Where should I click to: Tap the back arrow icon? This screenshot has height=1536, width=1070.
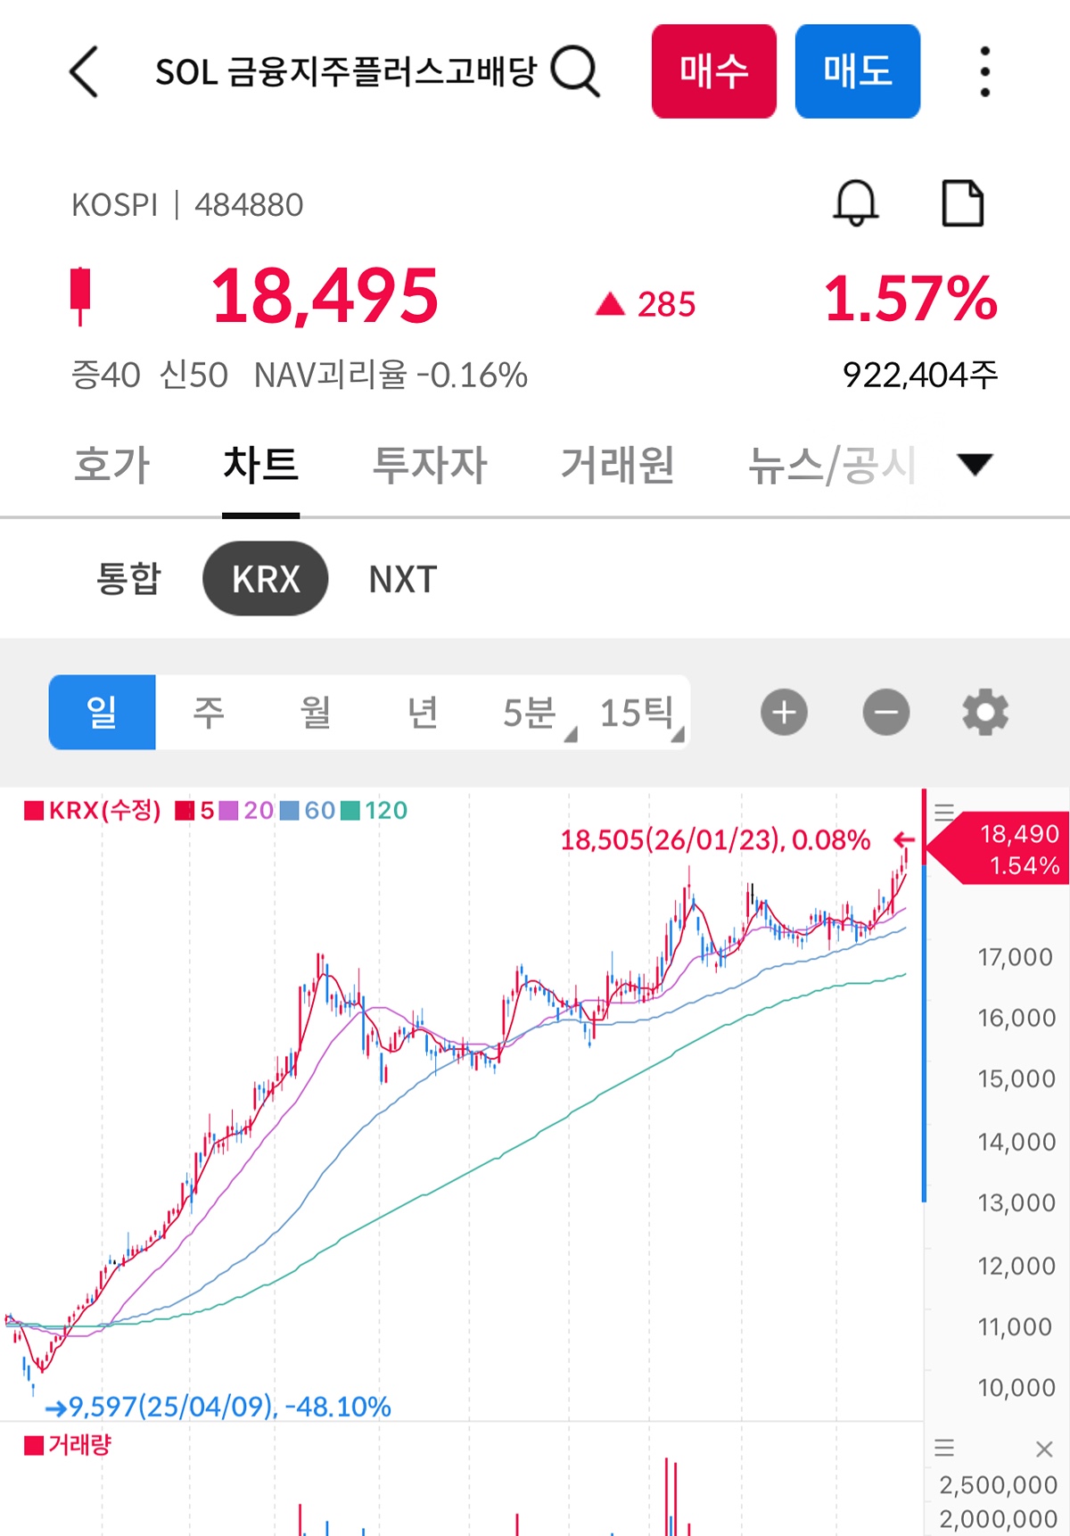[x=84, y=71]
